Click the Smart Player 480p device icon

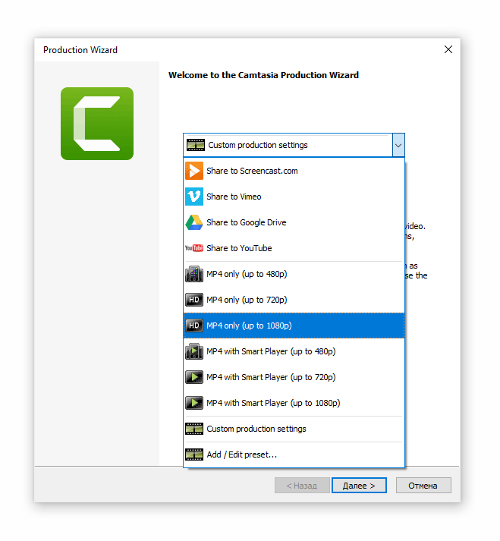(x=194, y=351)
